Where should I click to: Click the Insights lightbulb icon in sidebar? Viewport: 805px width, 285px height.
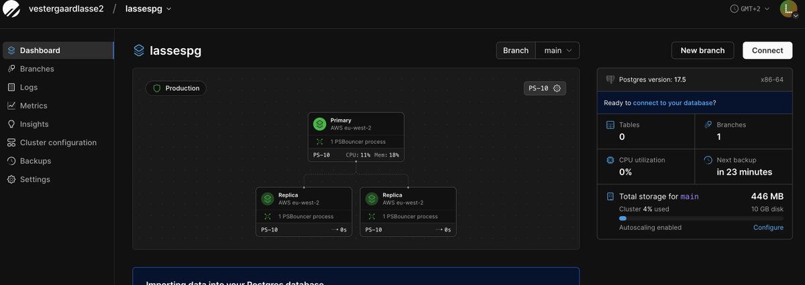[x=11, y=124]
